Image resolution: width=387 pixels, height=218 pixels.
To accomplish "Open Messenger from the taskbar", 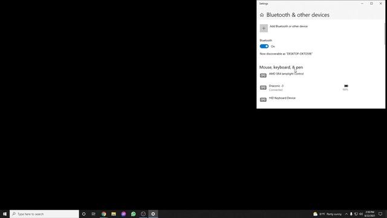I will pyautogui.click(x=123, y=214).
